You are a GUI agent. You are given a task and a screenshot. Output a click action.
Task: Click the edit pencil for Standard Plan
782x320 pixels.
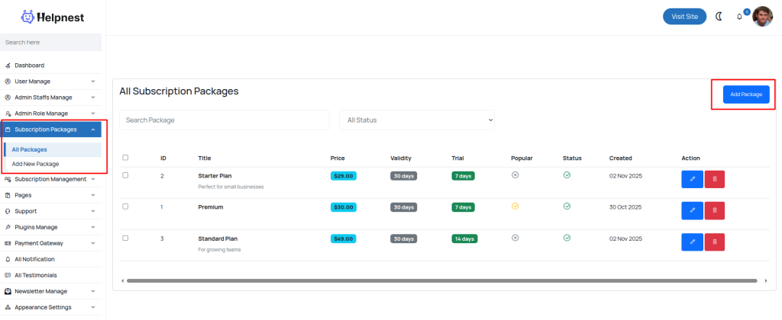692,242
